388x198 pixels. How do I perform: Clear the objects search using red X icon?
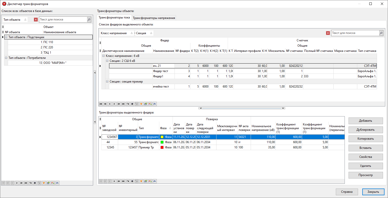[x=35, y=19]
